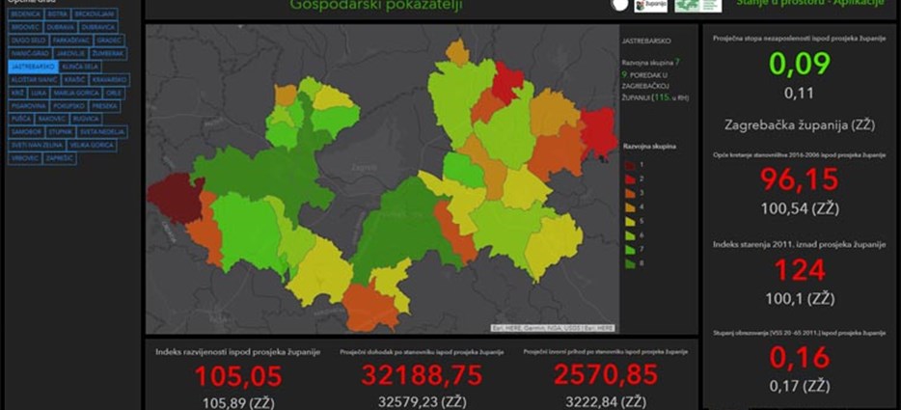This screenshot has width=901, height=410.
Task: Select SAMOBOR town button
Action: pos(27,132)
